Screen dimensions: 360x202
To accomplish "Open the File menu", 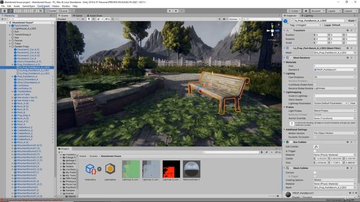I will (3, 6).
